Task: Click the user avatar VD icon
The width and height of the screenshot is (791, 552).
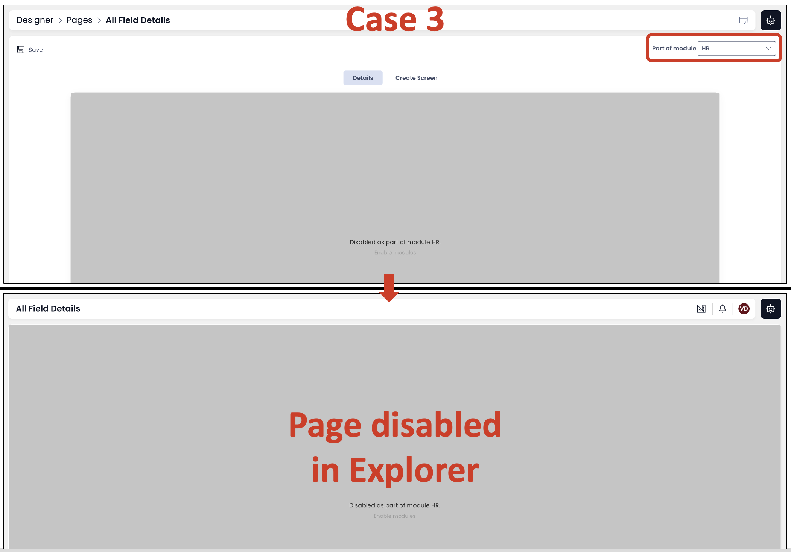Action: click(744, 308)
